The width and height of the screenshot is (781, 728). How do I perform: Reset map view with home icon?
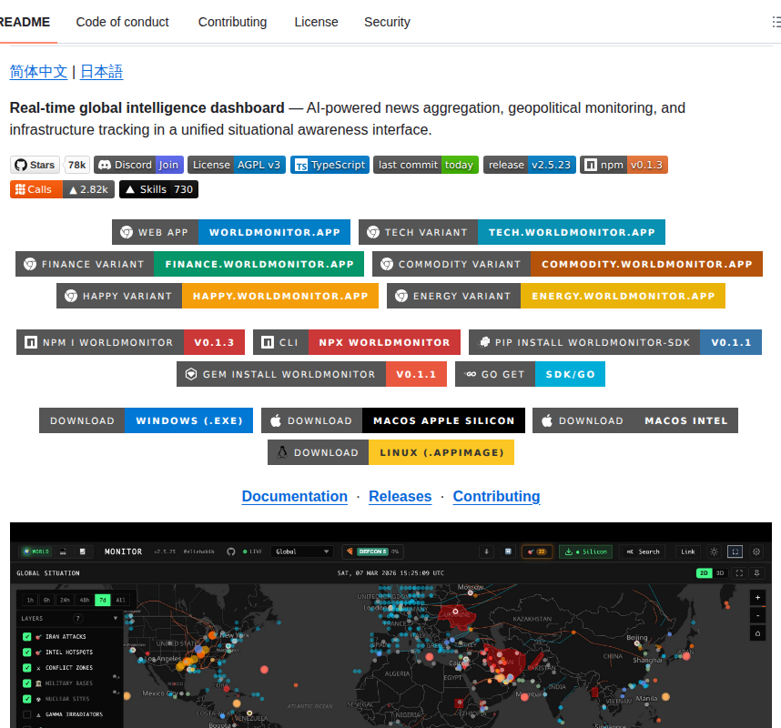(757, 633)
